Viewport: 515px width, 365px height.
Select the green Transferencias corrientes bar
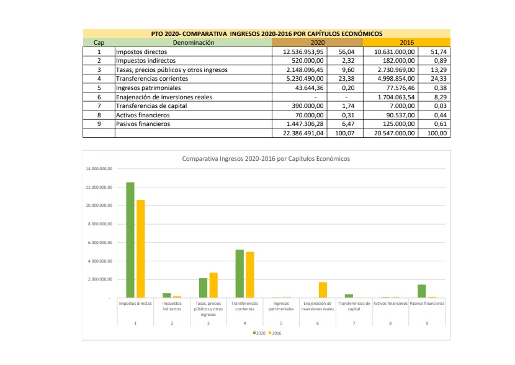click(x=240, y=273)
